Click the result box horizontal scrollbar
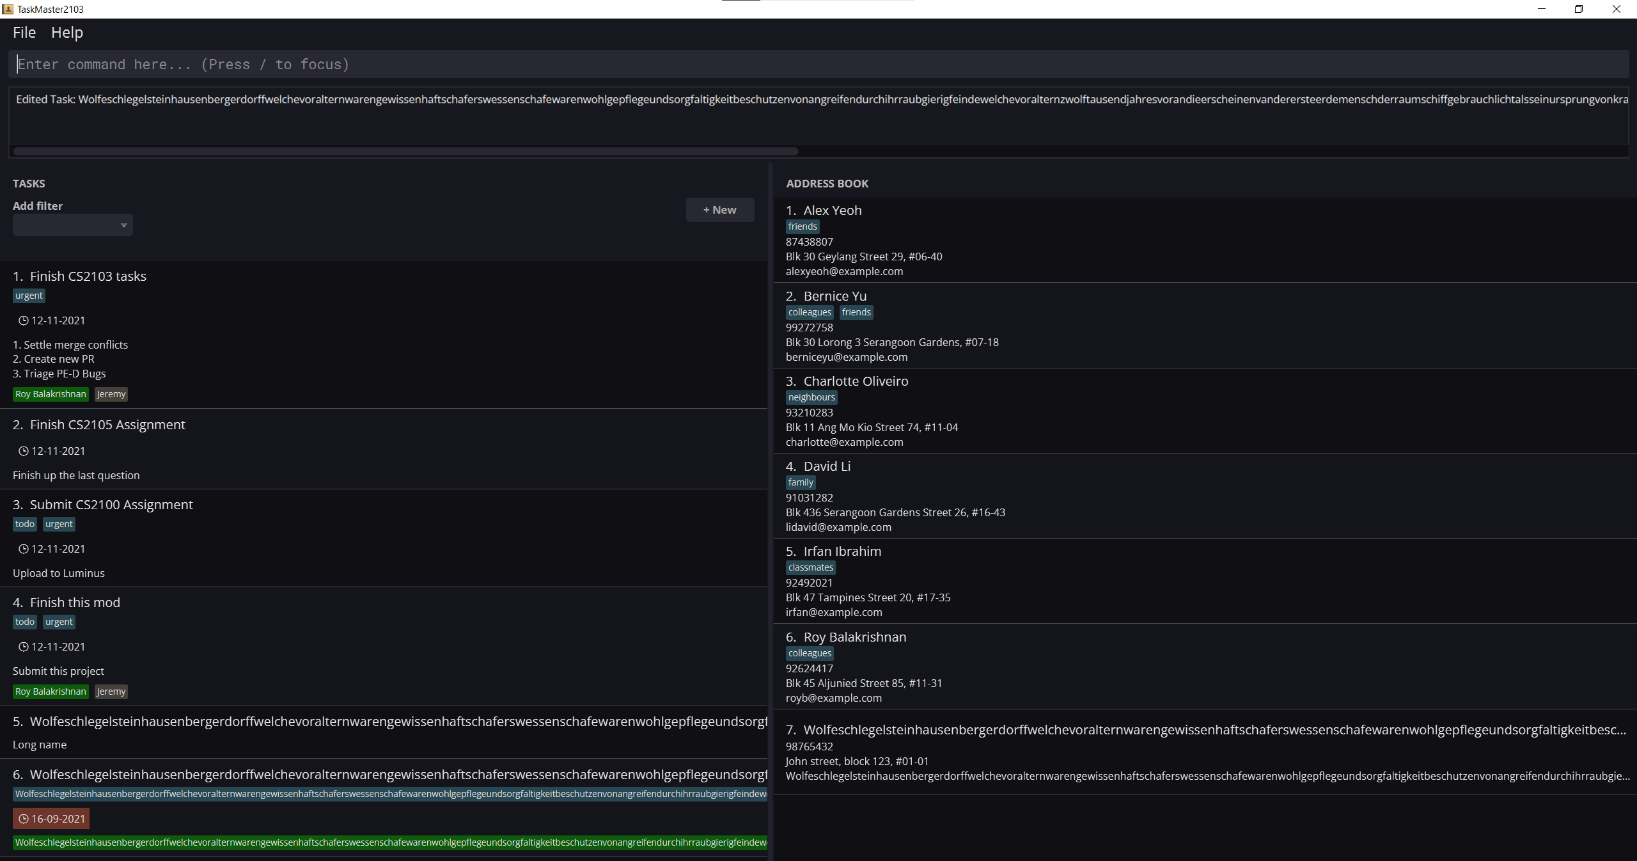 pyautogui.click(x=405, y=152)
